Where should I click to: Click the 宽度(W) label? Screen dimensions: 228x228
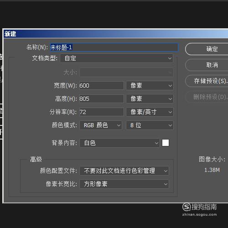coord(66,86)
